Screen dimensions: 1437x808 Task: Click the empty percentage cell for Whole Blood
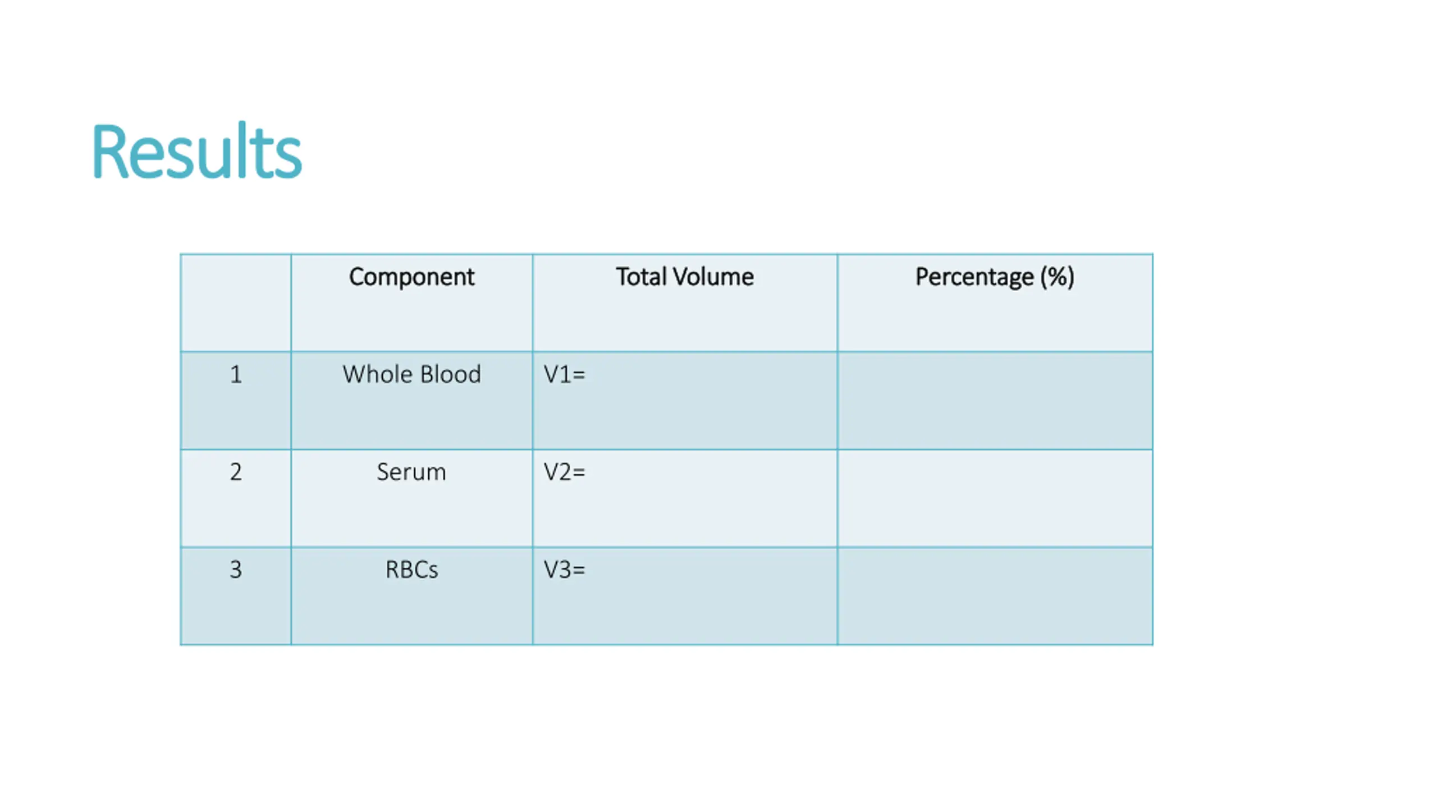pyautogui.click(x=995, y=401)
